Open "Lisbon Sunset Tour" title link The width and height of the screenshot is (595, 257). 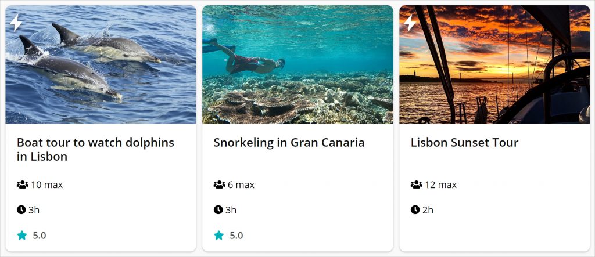click(464, 143)
